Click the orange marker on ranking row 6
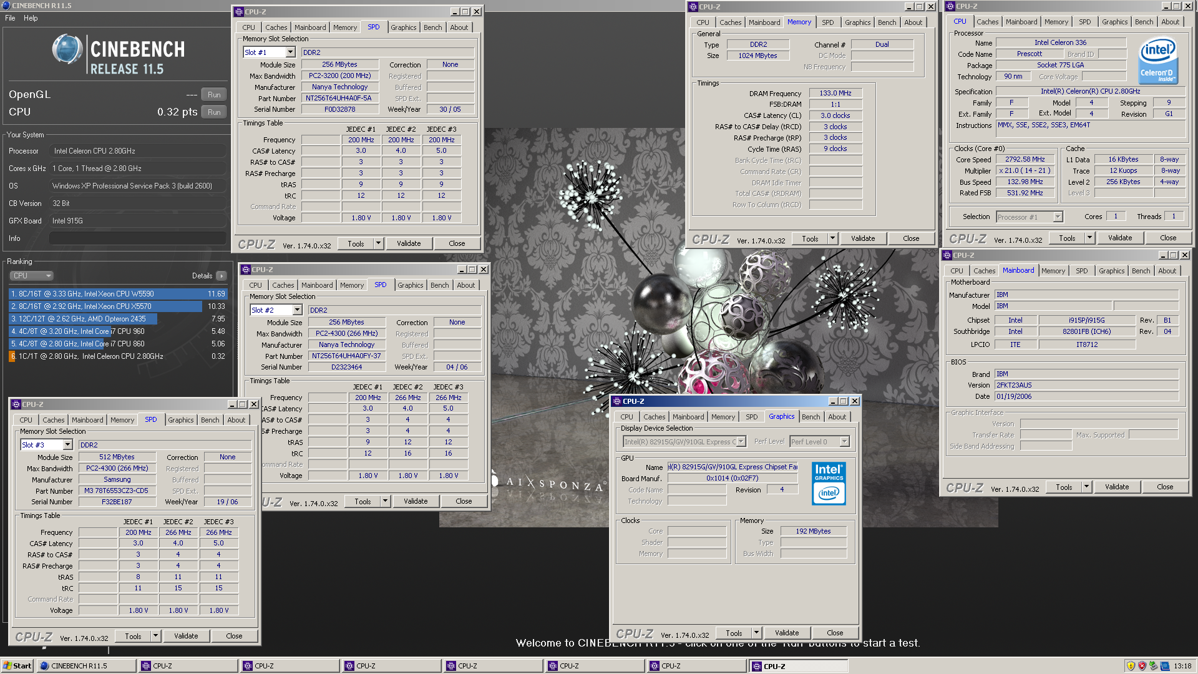This screenshot has width=1198, height=674. pyautogui.click(x=12, y=356)
